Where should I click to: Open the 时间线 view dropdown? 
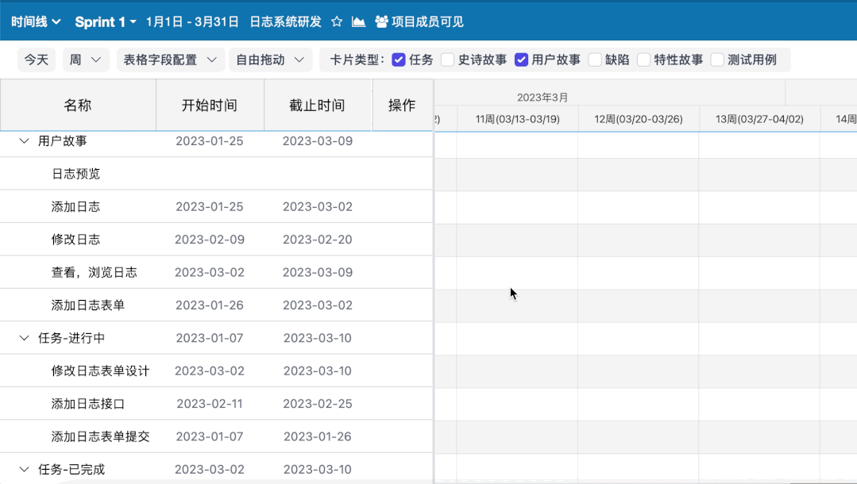click(36, 22)
